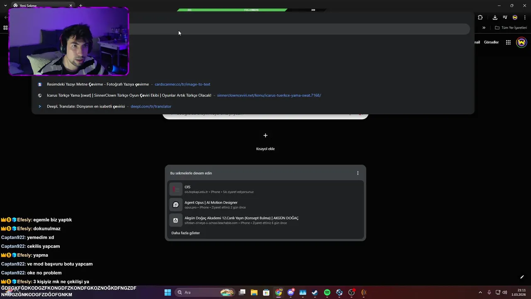
Task: Open the Agent Opus AI Motion Designer entry
Action: pos(265,205)
